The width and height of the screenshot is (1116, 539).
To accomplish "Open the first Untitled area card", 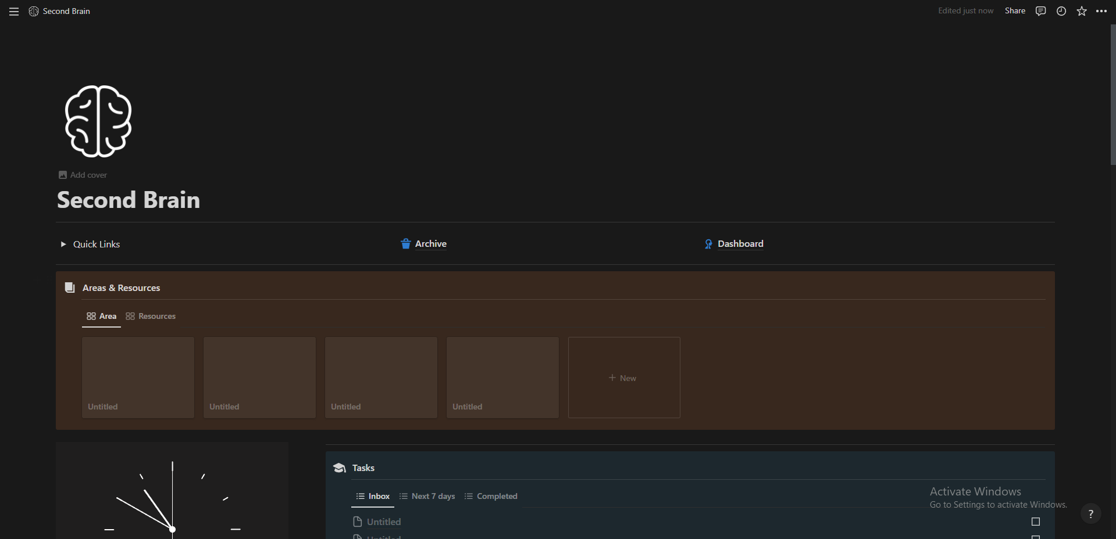I will [138, 378].
